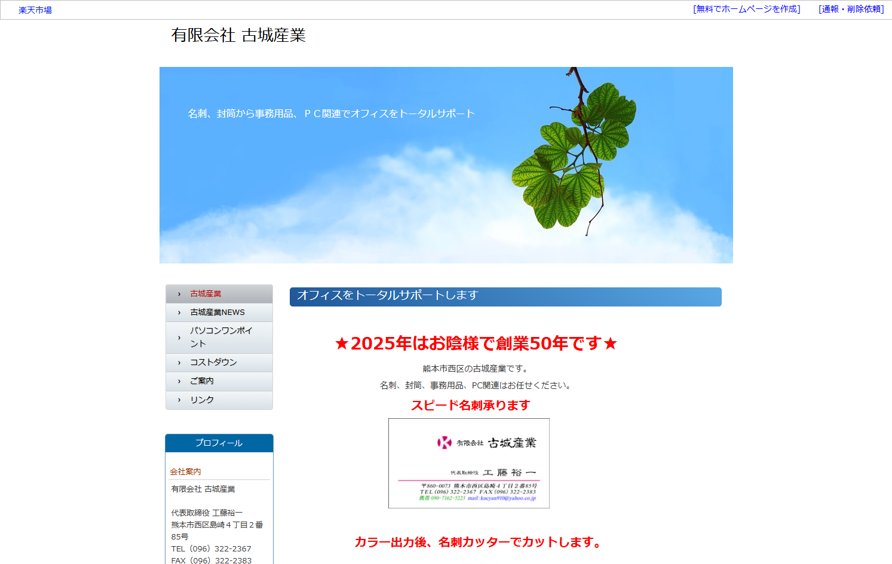
Task: Open the 無料でホームページを作成 link
Action: 747,9
